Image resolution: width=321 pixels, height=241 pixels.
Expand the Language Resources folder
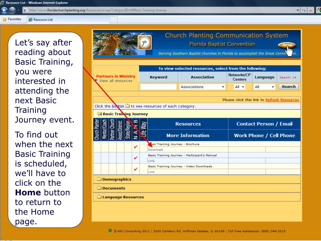pyautogui.click(x=99, y=197)
